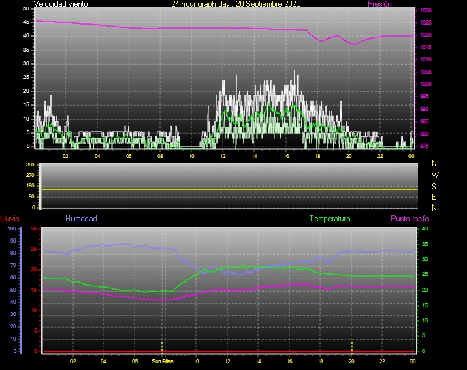Viewport: 467px width, 370px height.
Task: Click the Sun Rise marker on bottom axis
Action: (162, 361)
